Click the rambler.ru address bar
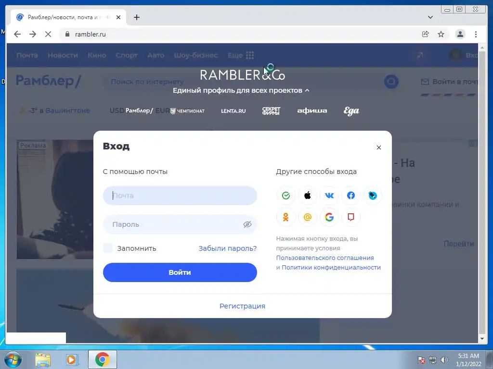The width and height of the screenshot is (493, 369). tap(239, 34)
